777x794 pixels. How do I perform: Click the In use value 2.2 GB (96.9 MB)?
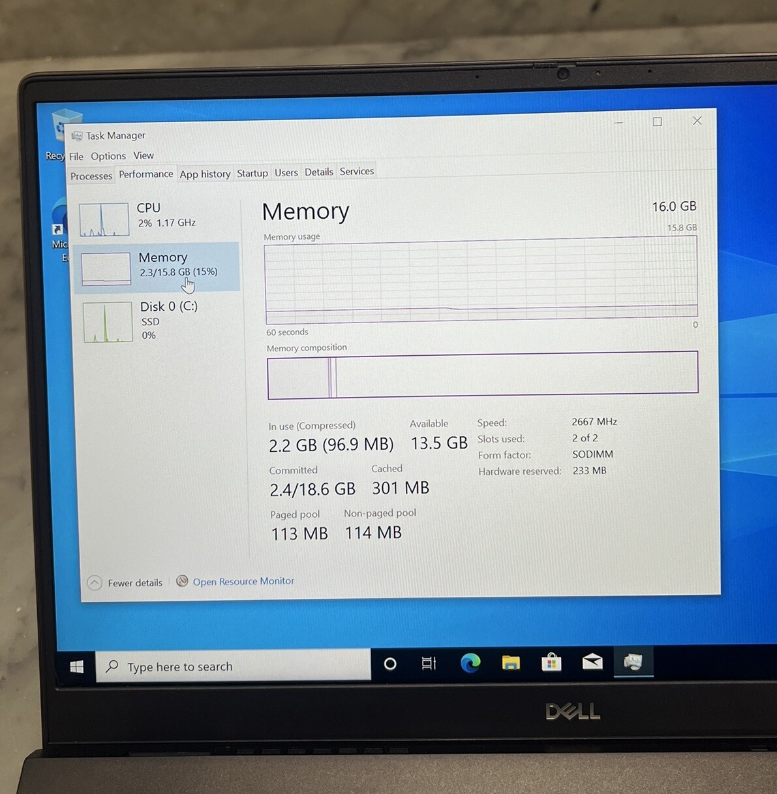(x=331, y=445)
